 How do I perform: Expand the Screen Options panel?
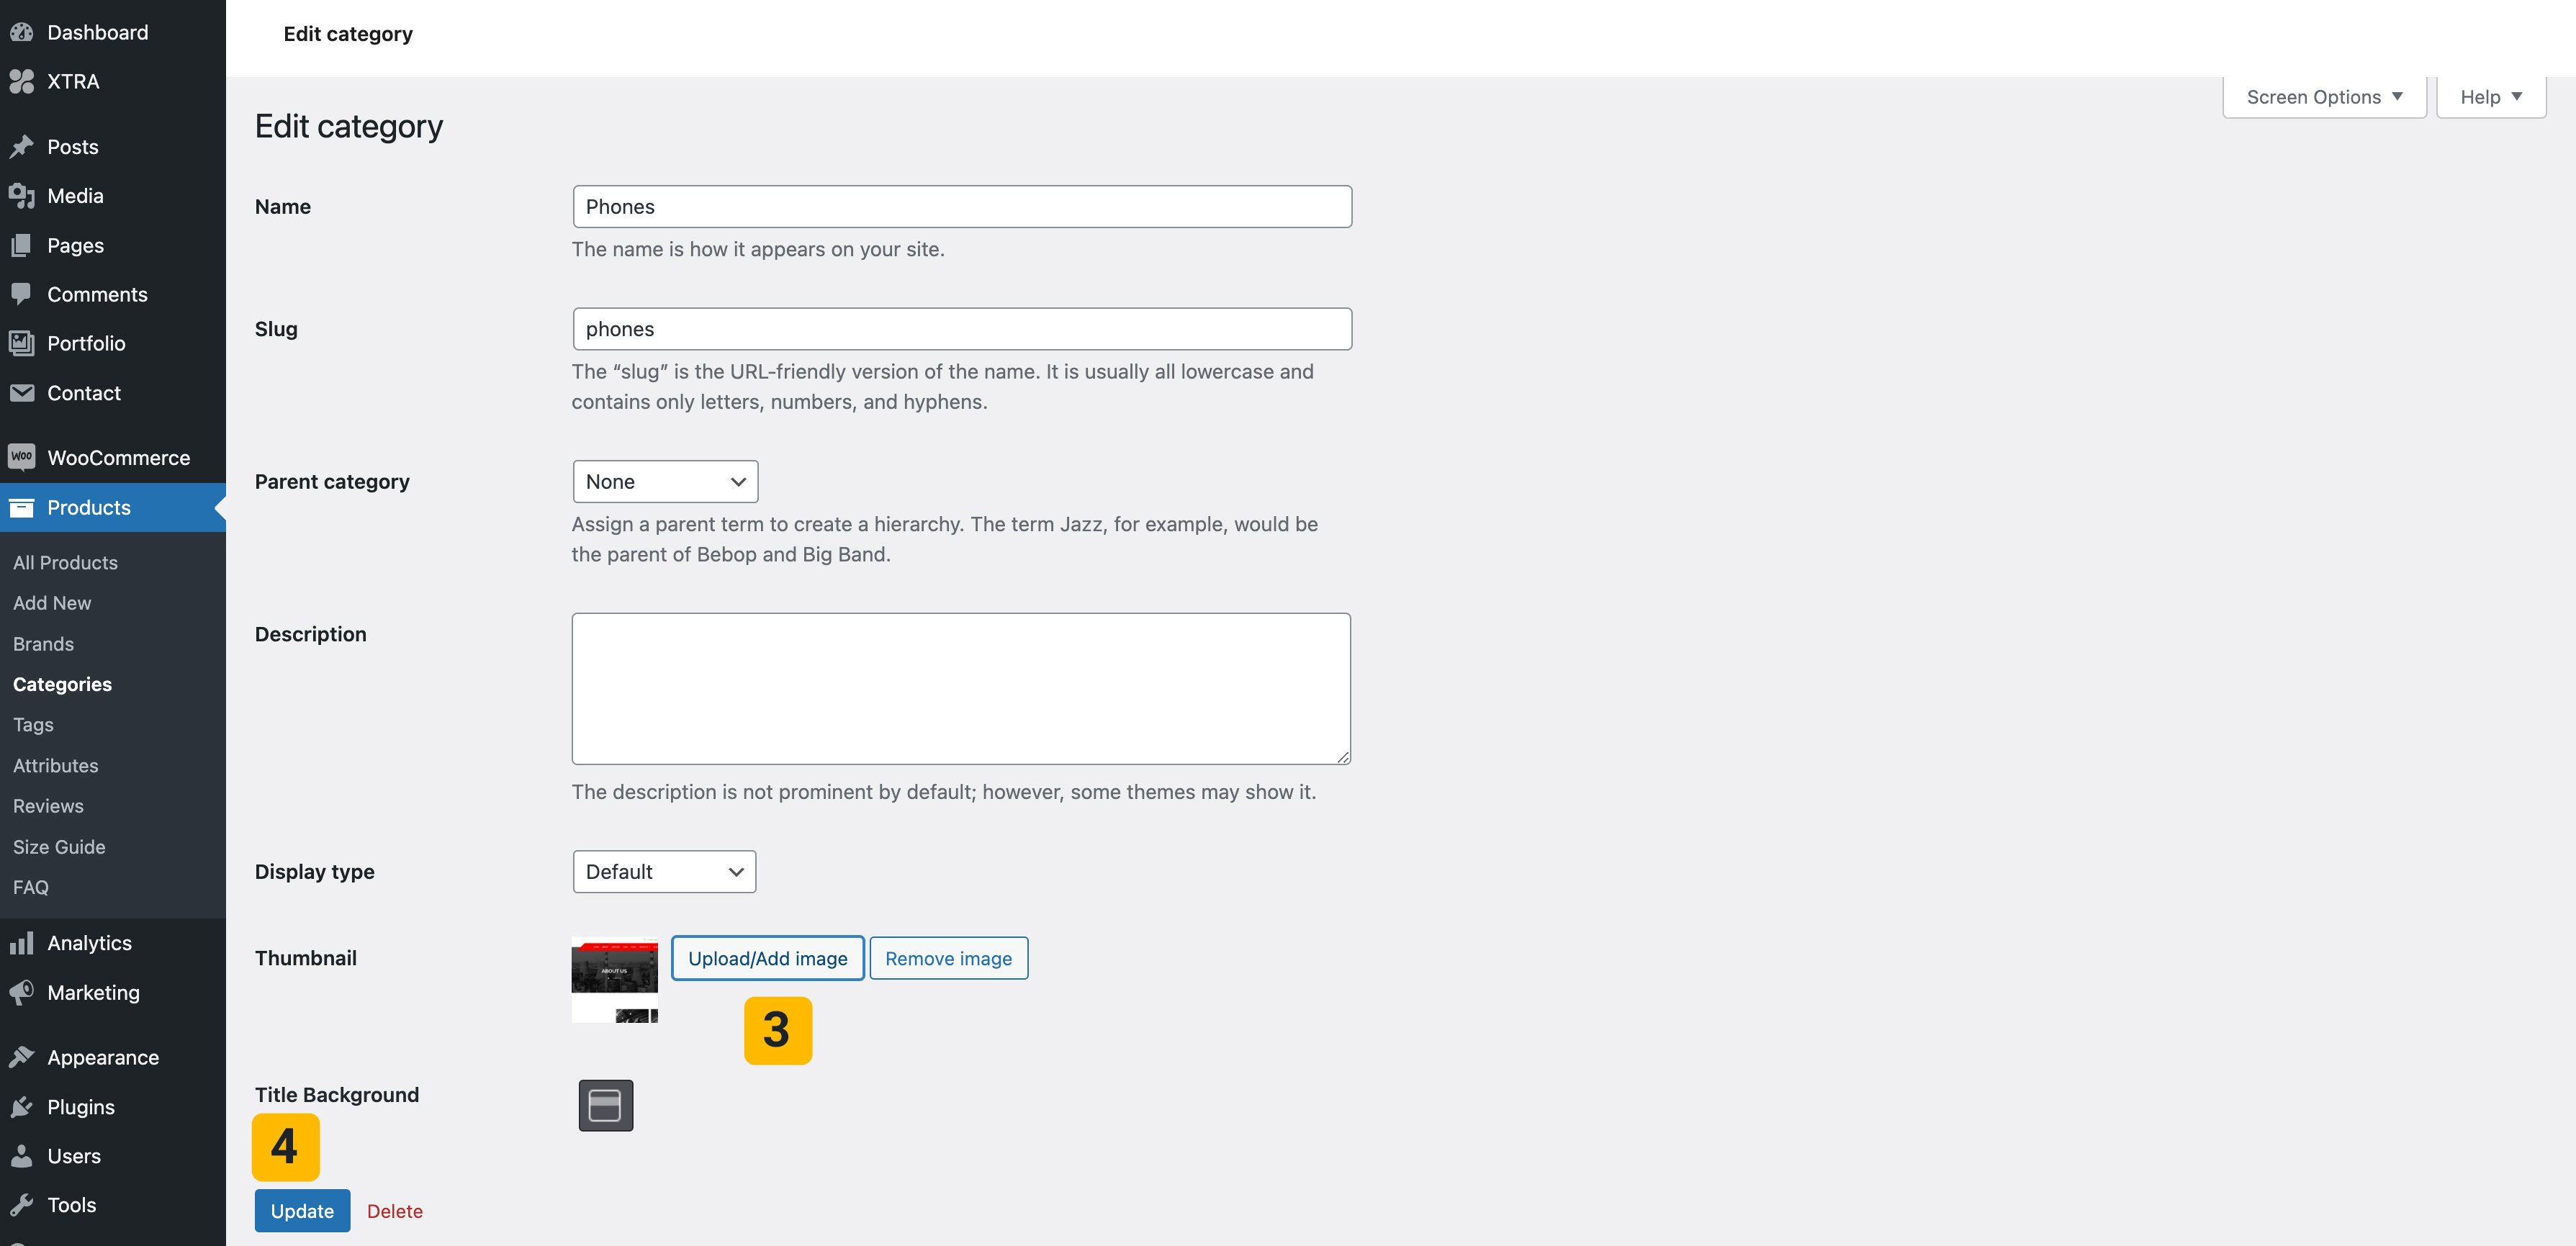click(2323, 97)
